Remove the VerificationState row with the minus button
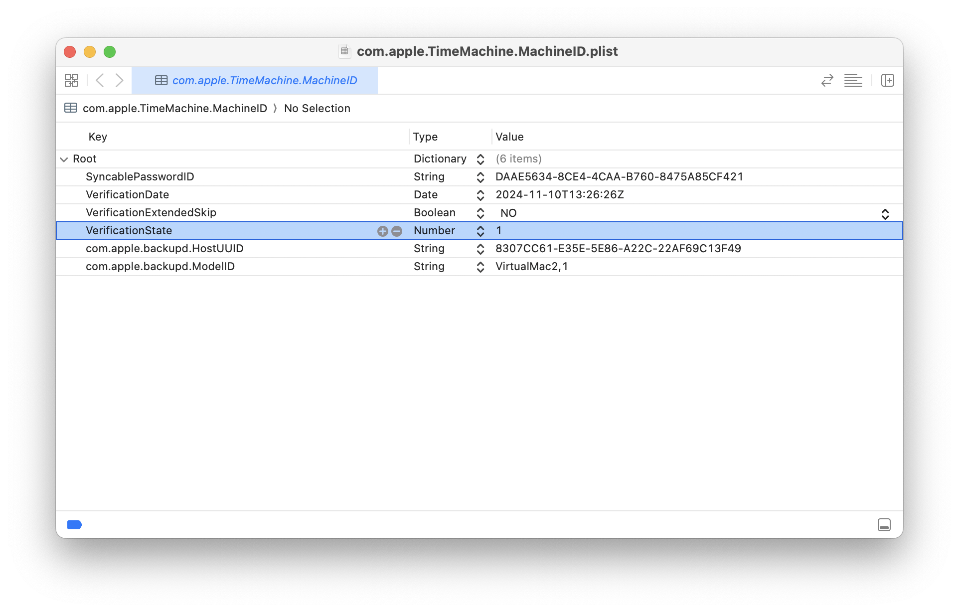The height and width of the screenshot is (612, 959). pos(397,231)
